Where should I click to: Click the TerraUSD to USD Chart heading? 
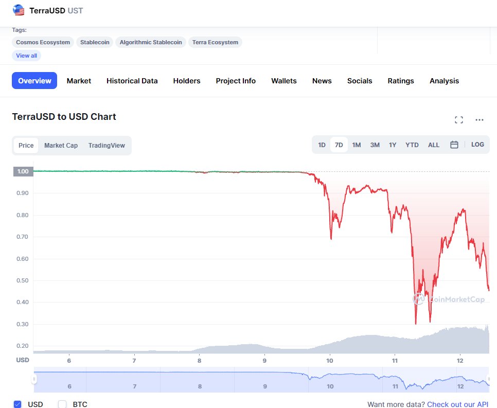64,117
